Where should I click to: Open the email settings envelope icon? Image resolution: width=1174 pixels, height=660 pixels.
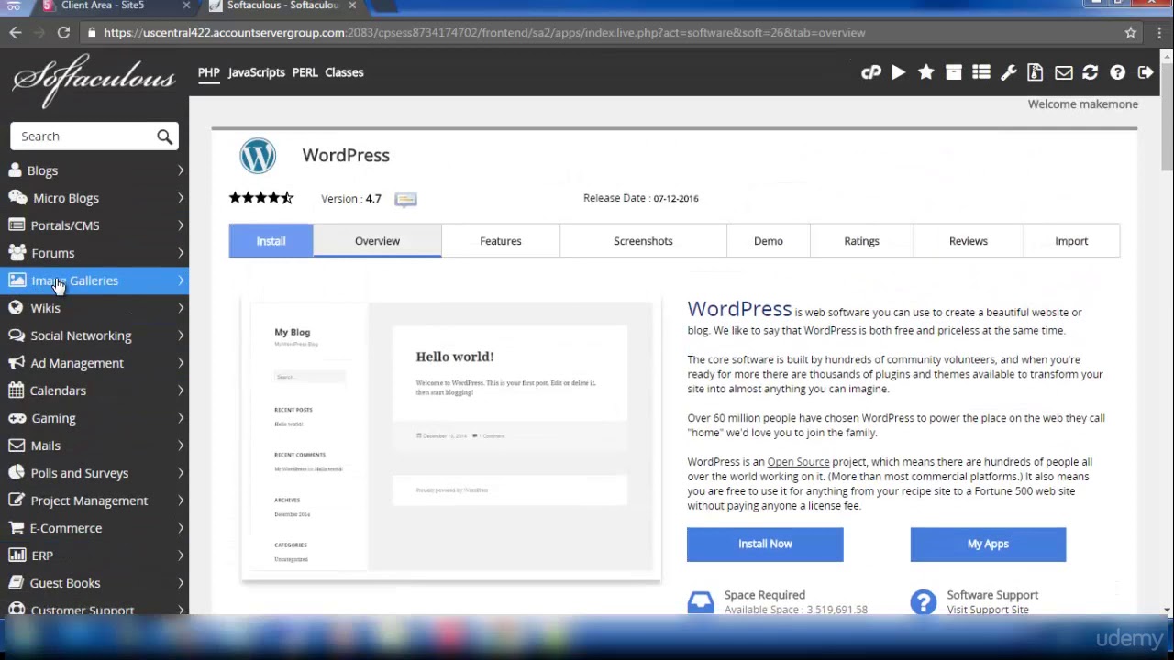coord(1063,72)
